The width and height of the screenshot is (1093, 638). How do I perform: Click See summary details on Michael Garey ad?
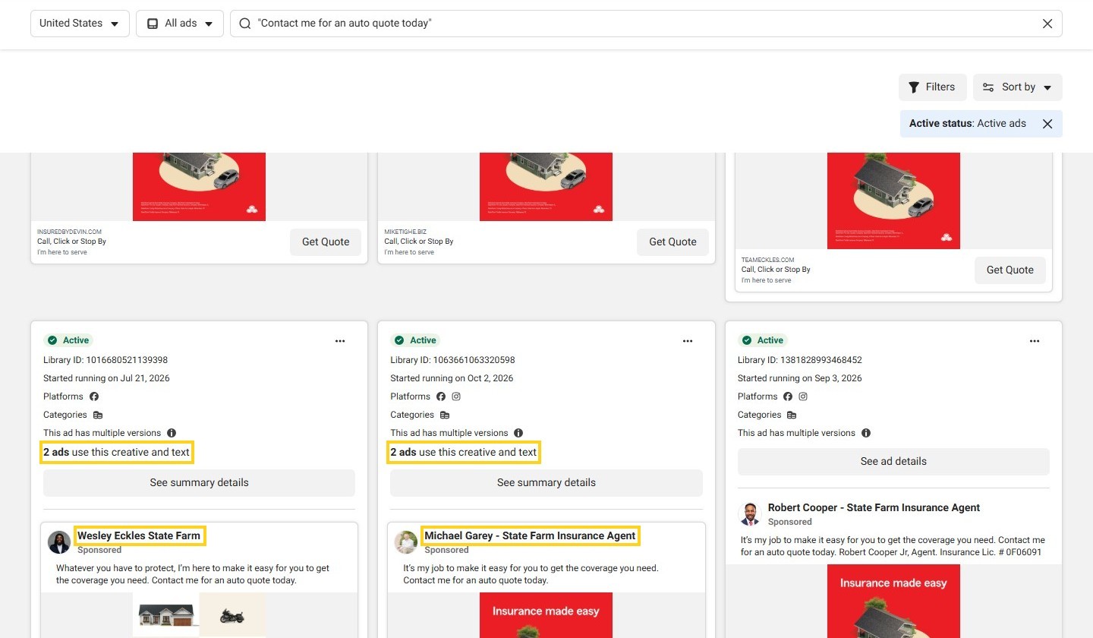pyautogui.click(x=546, y=482)
